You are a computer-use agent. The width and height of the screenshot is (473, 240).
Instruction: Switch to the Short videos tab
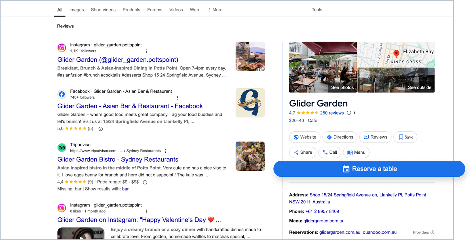pyautogui.click(x=103, y=10)
